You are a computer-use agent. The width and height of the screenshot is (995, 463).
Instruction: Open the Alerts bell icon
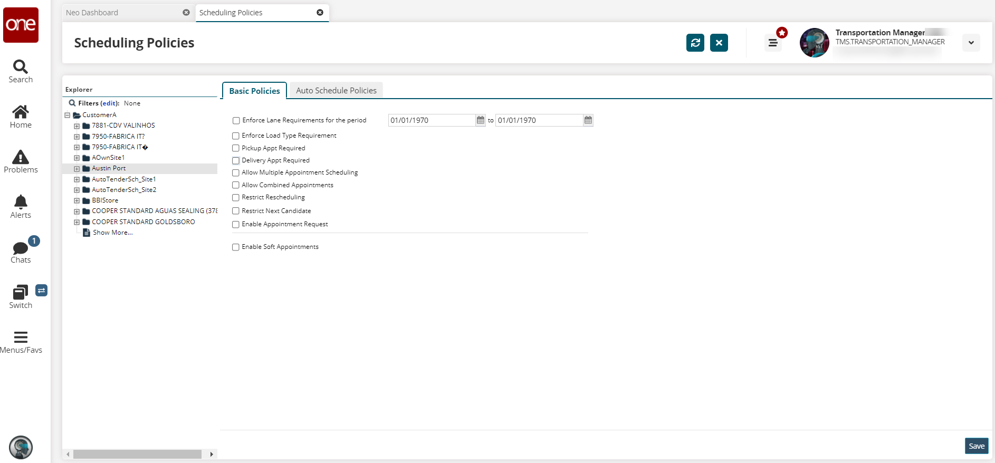[x=21, y=201]
